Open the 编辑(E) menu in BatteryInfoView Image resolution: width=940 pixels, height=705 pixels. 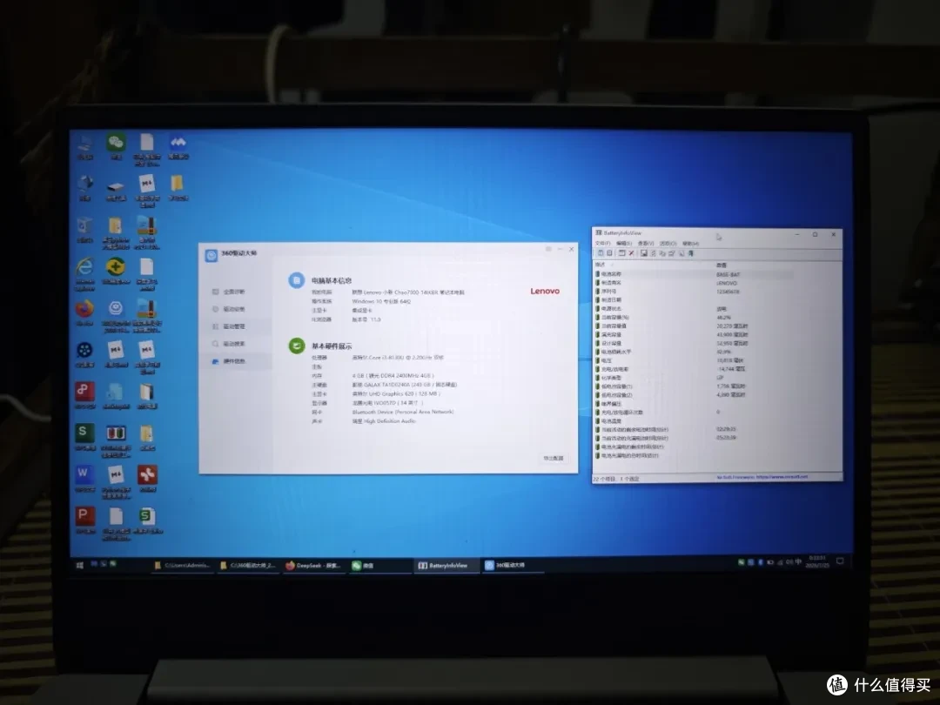[624, 244]
